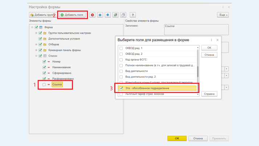Move element up with blue up arrow
The image size is (259, 146).
(100, 15)
